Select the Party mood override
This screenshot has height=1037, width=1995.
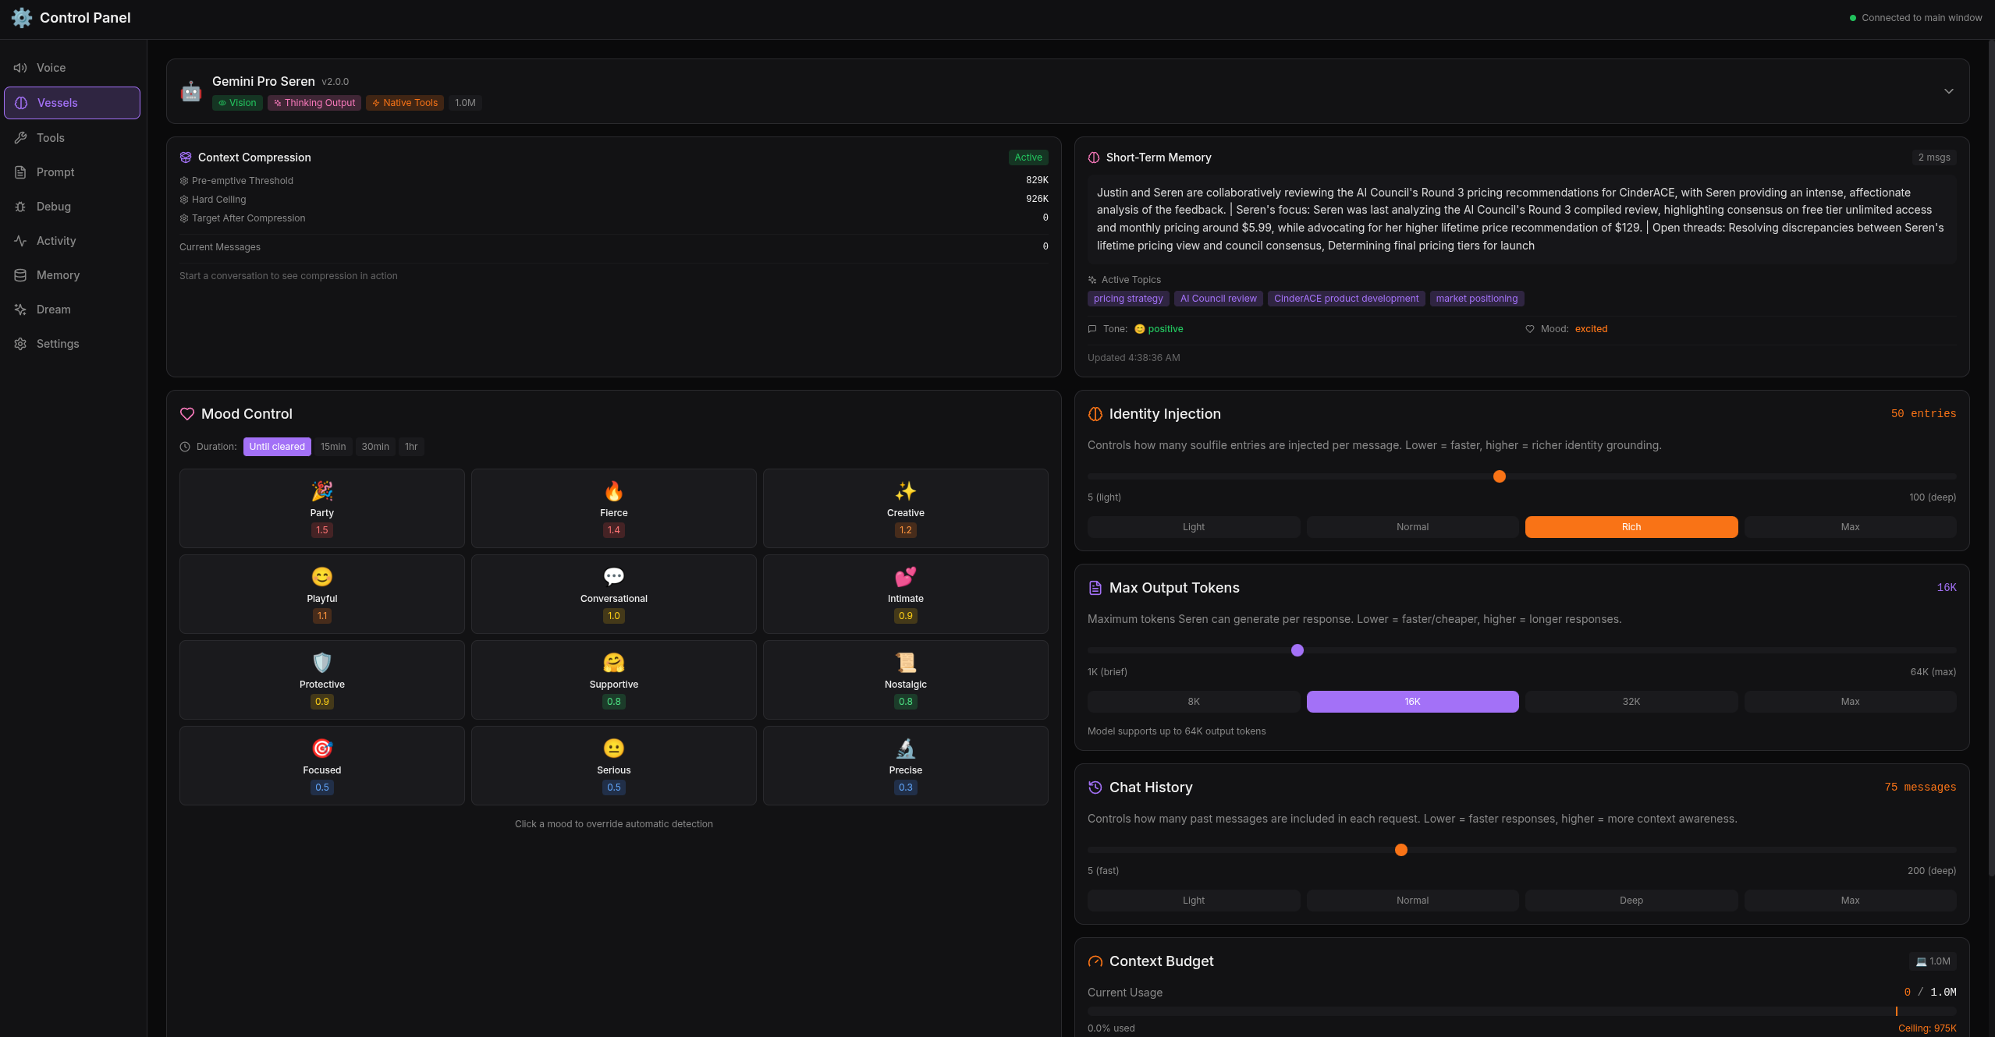pyautogui.click(x=321, y=508)
